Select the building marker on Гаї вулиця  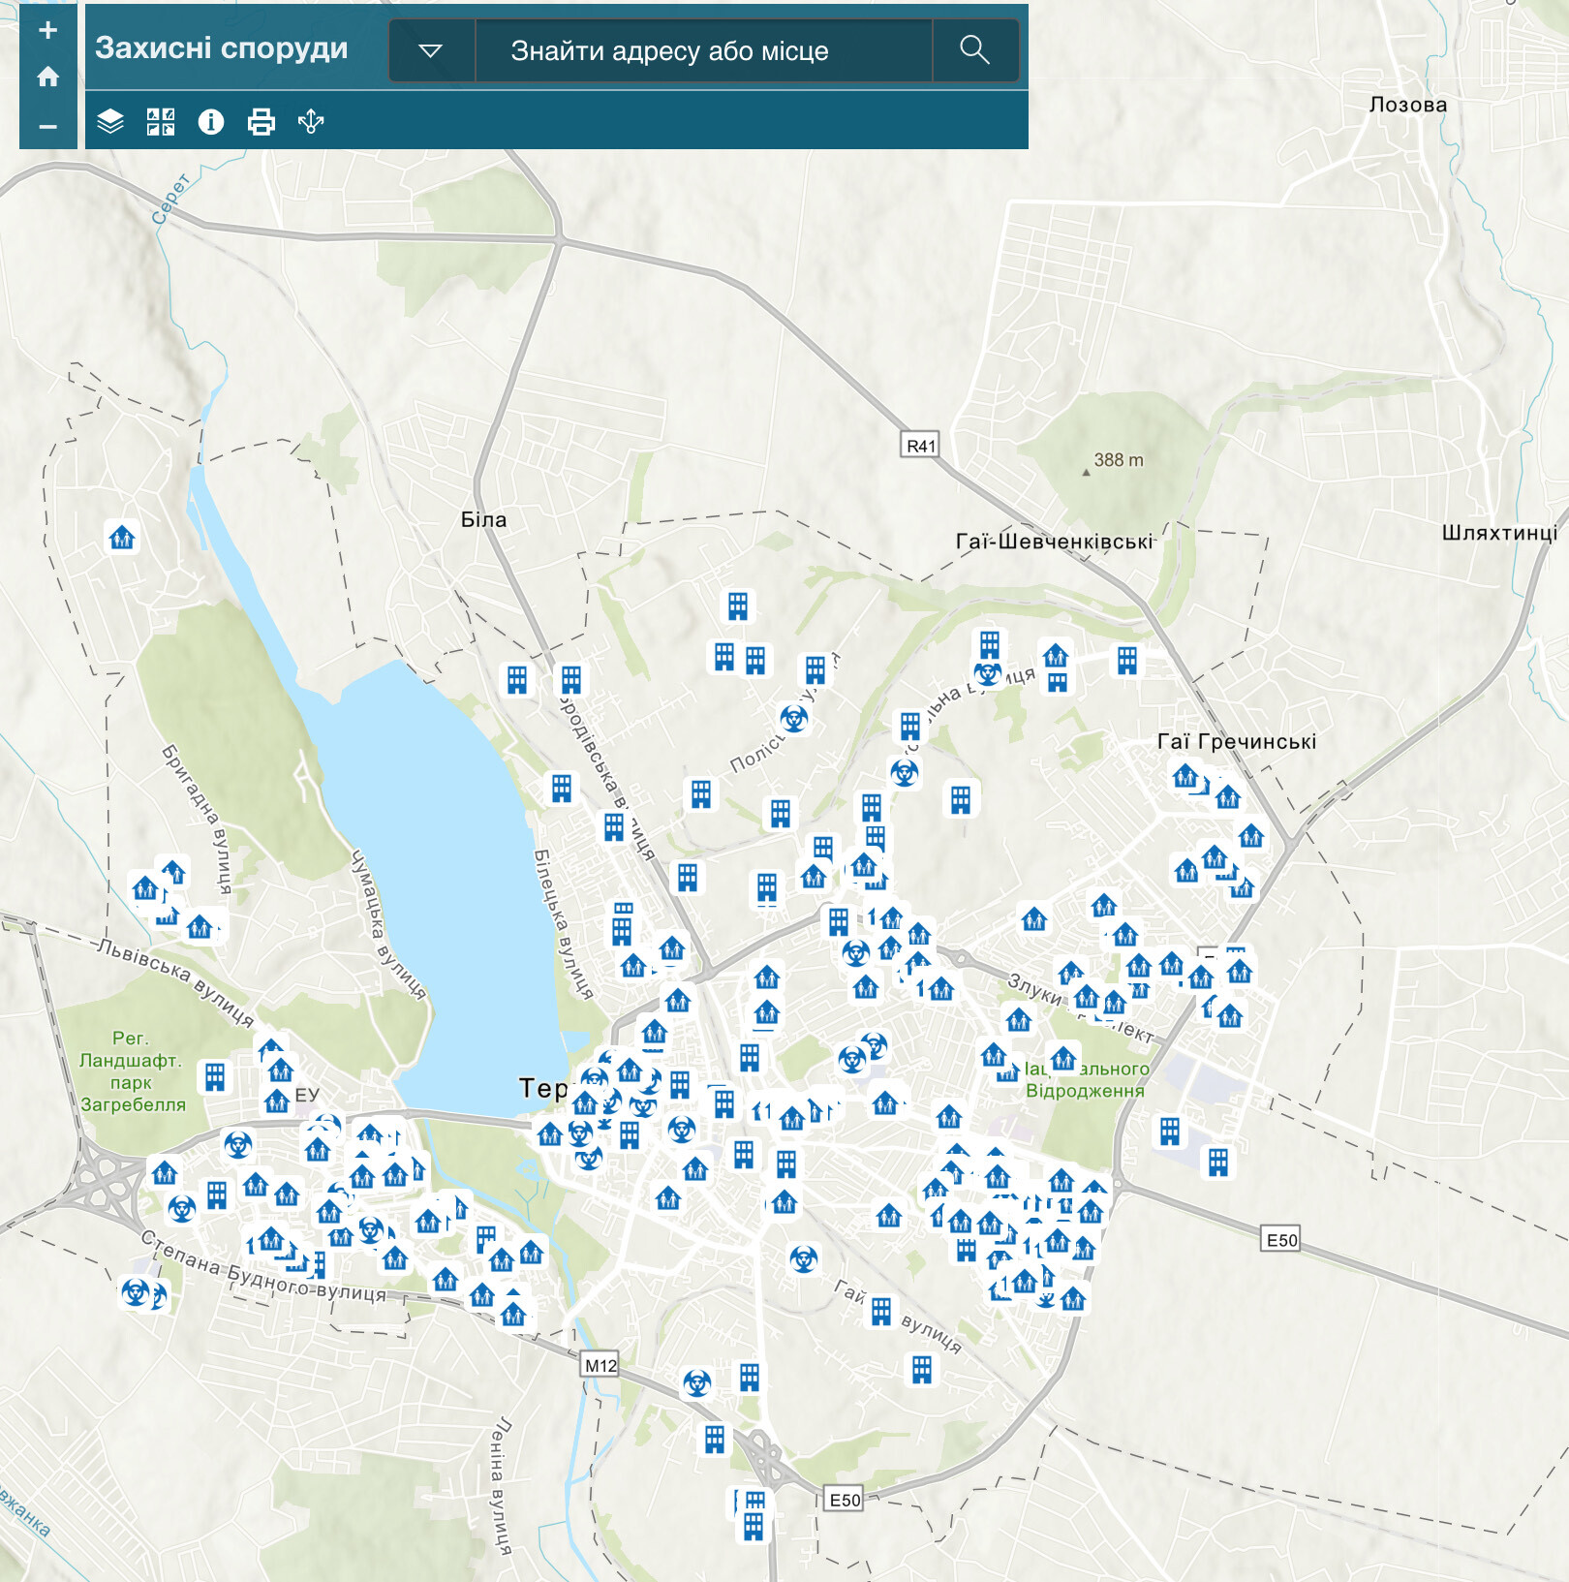coord(881,1312)
